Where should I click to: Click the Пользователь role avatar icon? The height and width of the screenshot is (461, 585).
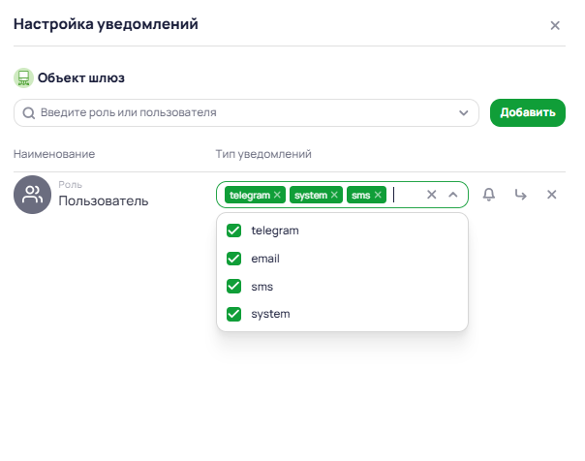[32, 195]
